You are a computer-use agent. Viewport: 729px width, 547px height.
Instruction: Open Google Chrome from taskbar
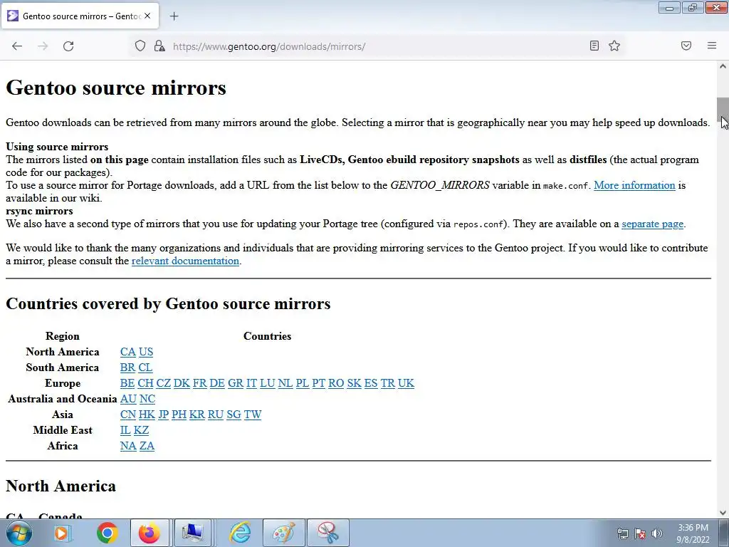tap(107, 533)
